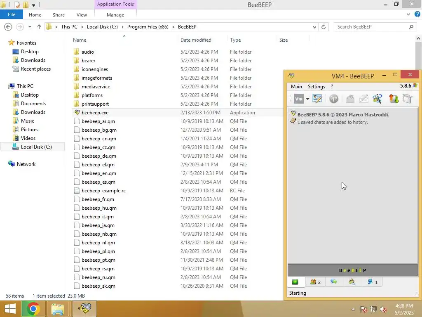
Task: Switch to the groups tab in BeeBEEP
Action: pos(352,282)
